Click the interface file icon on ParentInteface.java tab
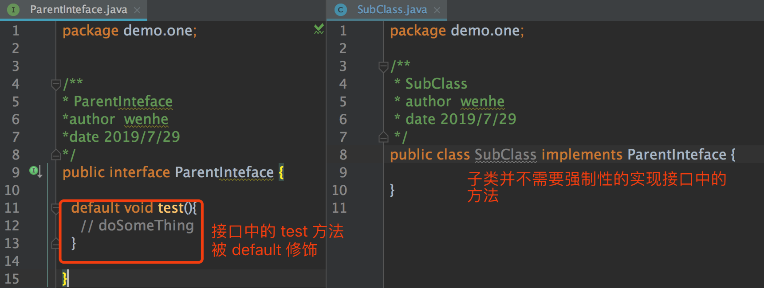 coord(13,9)
